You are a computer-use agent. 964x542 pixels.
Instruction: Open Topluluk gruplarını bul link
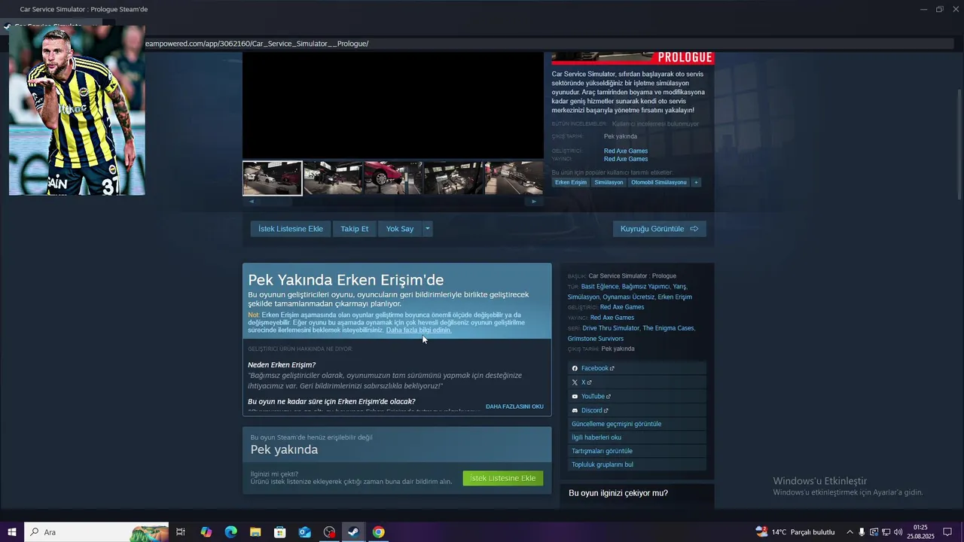pos(637,464)
